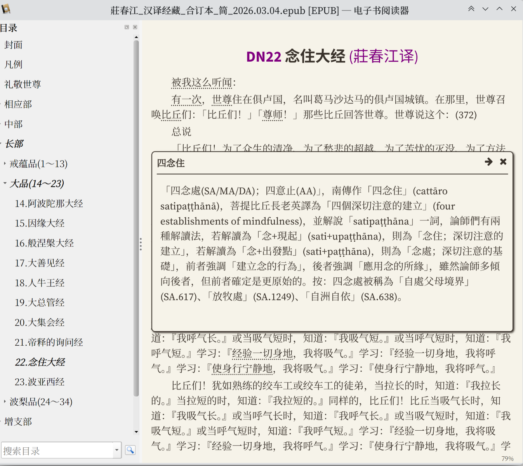
Task: Open chapter 14.阿波陀那大经
Action: click(49, 203)
